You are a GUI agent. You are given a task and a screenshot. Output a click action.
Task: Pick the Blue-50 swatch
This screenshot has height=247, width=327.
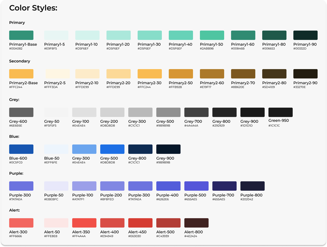[56, 149]
